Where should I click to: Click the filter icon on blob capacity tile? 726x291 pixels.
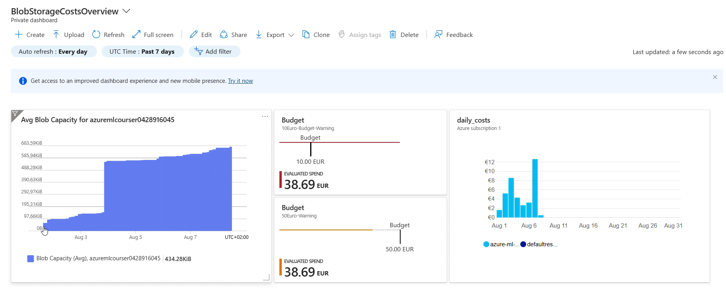pyautogui.click(x=15, y=114)
